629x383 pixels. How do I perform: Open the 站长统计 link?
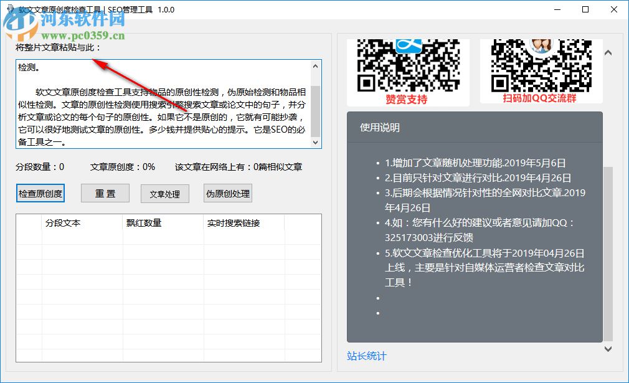[366, 356]
